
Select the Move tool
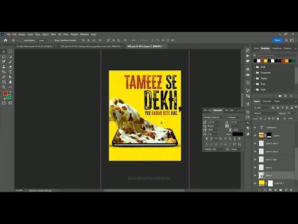coord(4,52)
